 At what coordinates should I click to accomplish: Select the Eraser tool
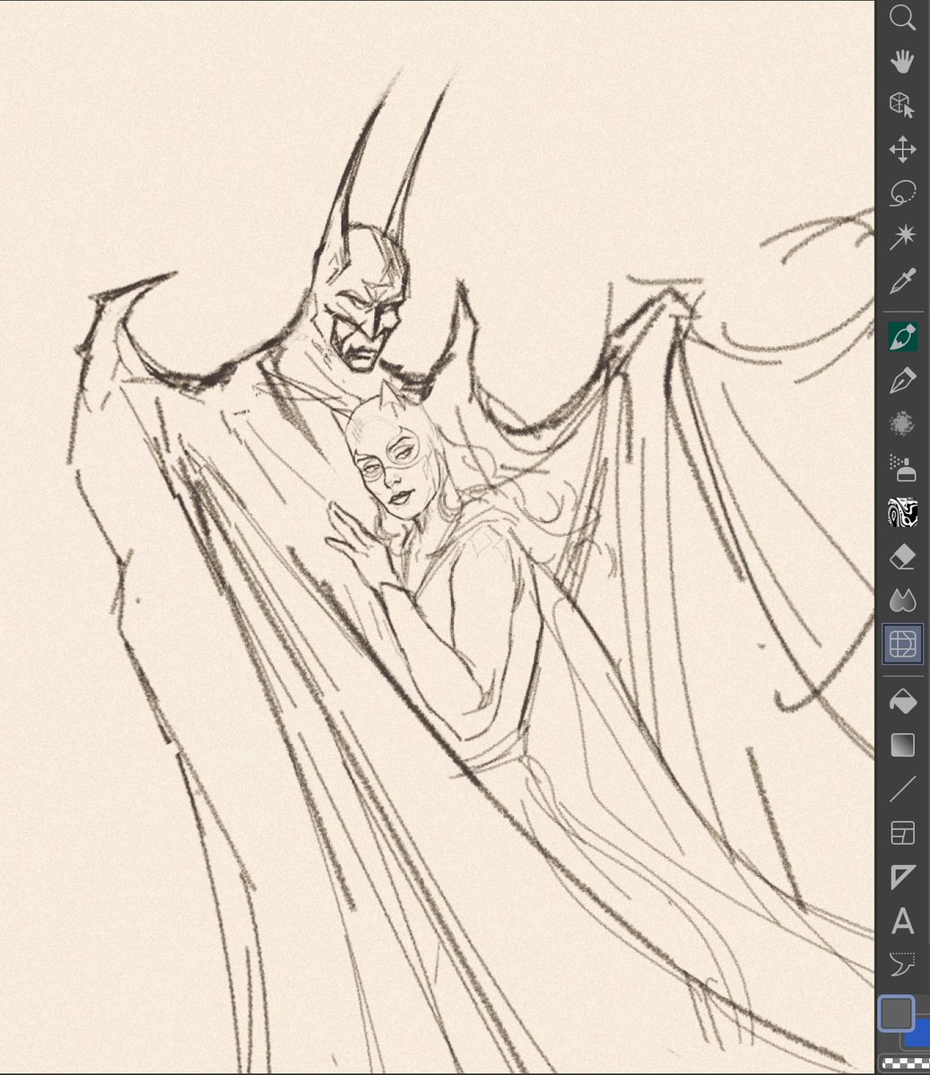[x=902, y=556]
